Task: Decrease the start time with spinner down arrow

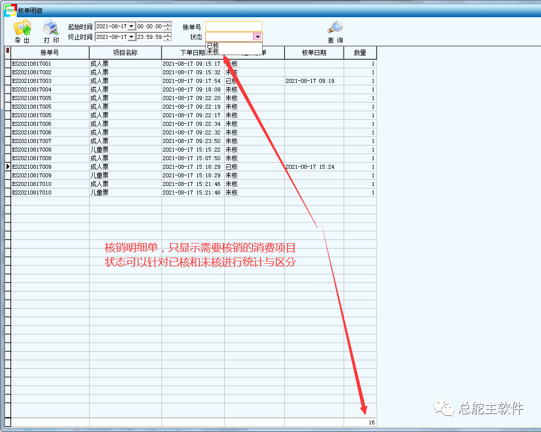Action: [x=168, y=29]
